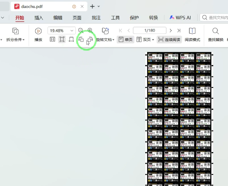
Task: Set the view to actual size 1:1
Action: (52, 39)
